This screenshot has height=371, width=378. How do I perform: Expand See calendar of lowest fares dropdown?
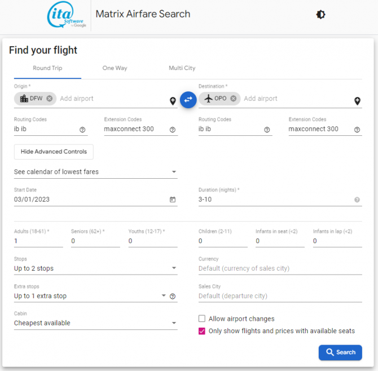(96, 172)
